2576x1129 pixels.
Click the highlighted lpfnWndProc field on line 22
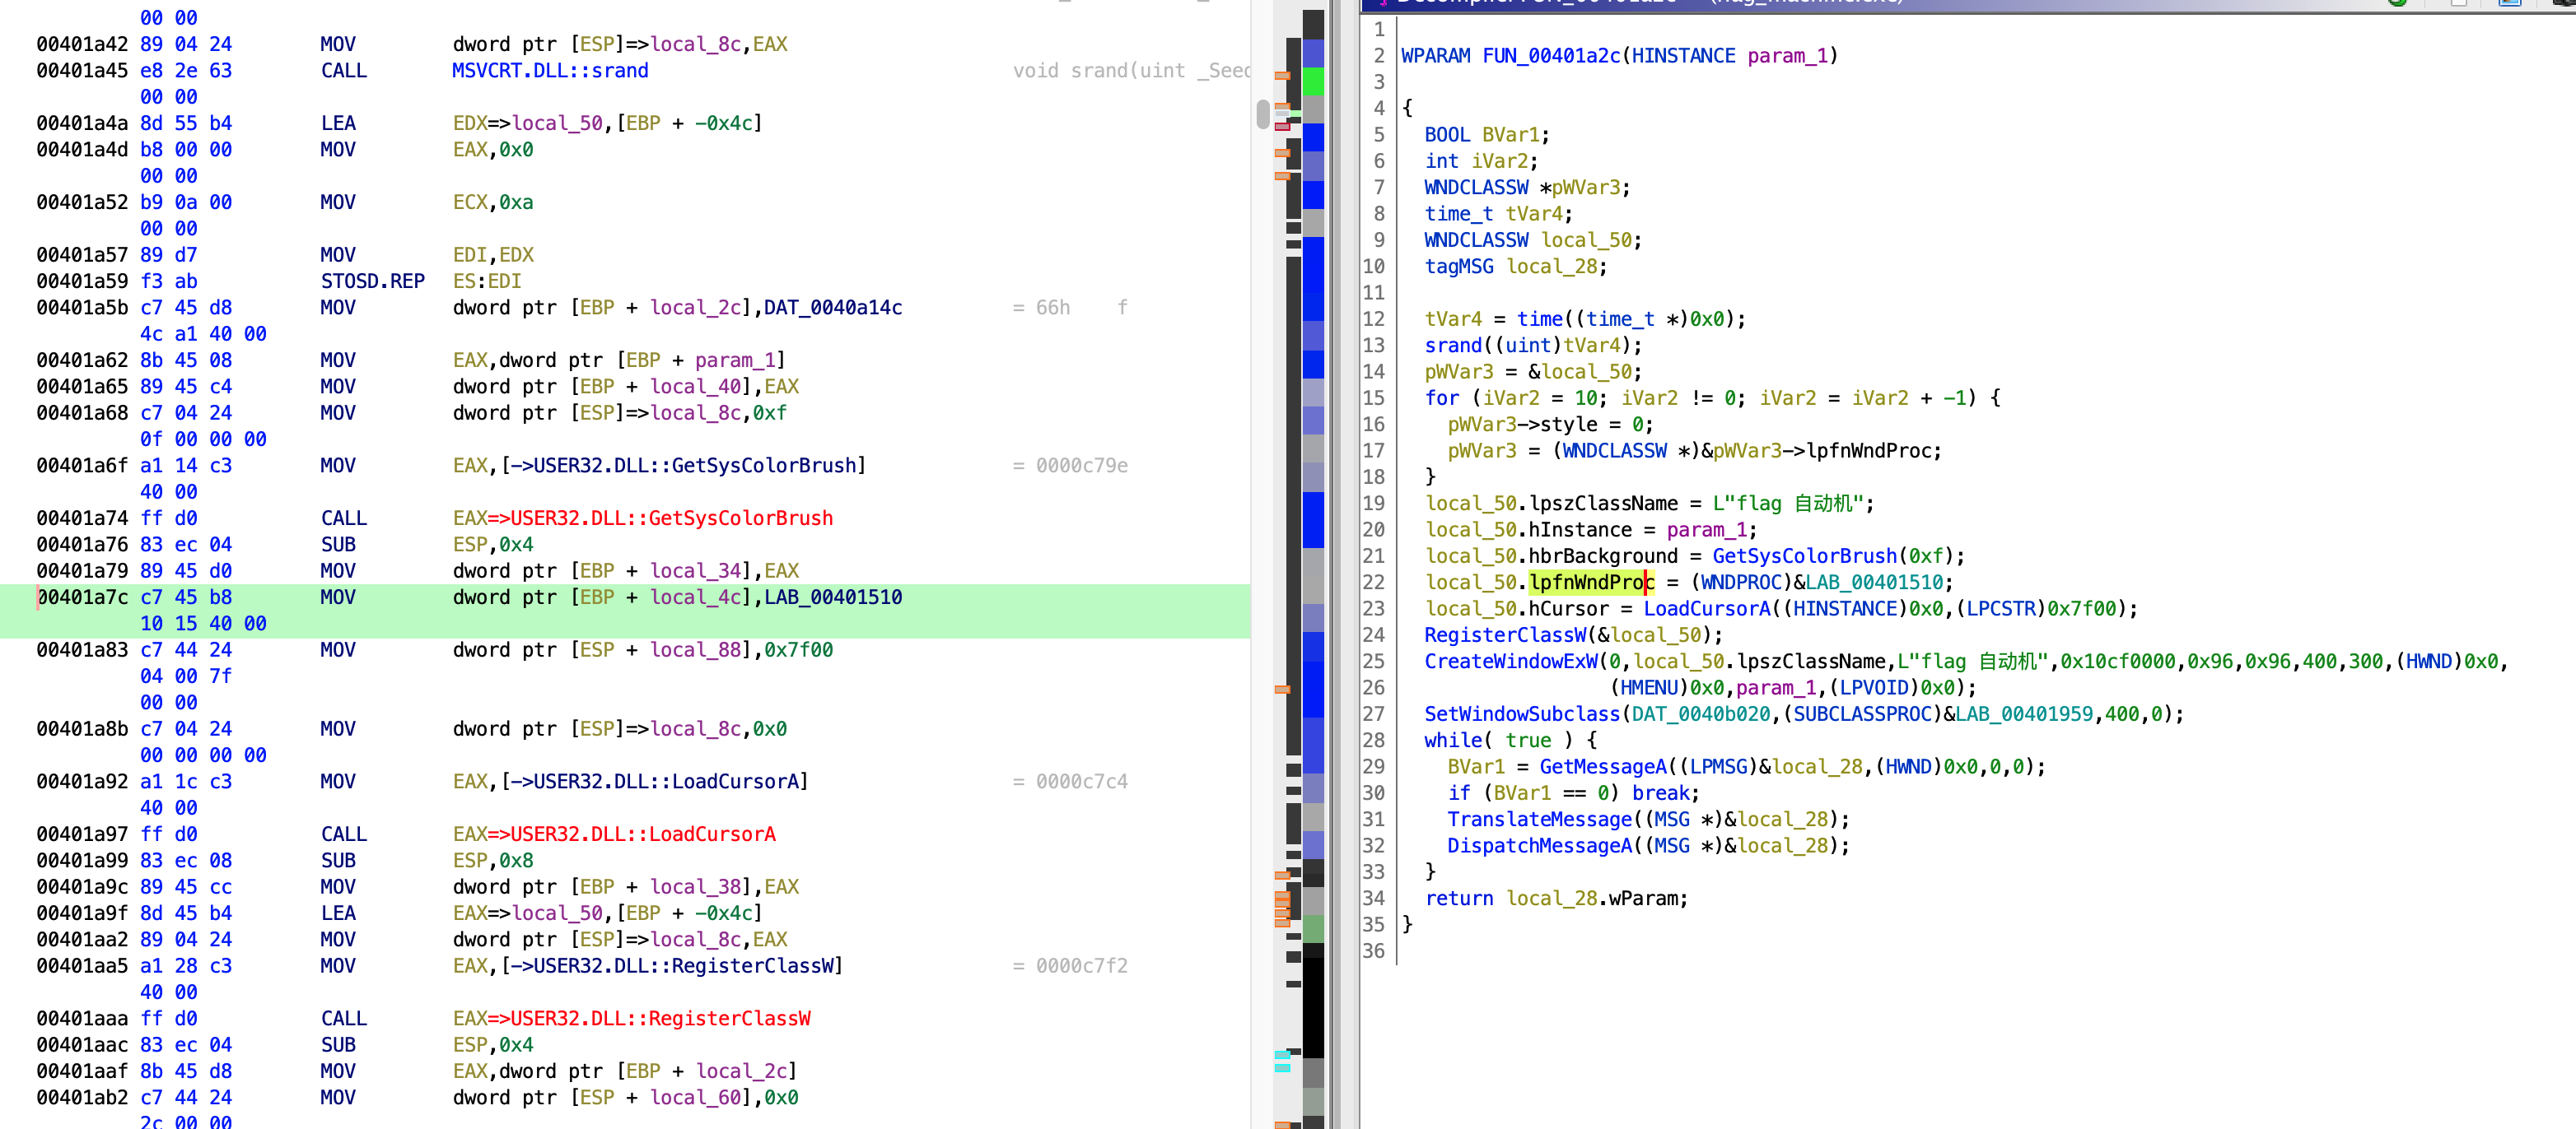(x=1591, y=582)
